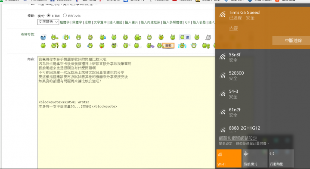Screen dimensions: 310x169
Task: Click the Wi-Fi signal icon beside 54-3
Action: [x=223, y=94]
